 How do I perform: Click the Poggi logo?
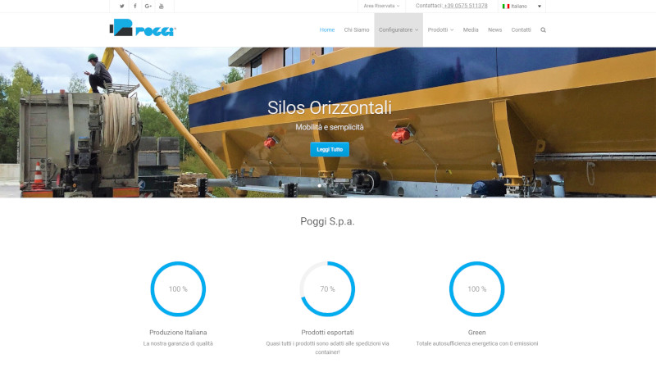143,28
